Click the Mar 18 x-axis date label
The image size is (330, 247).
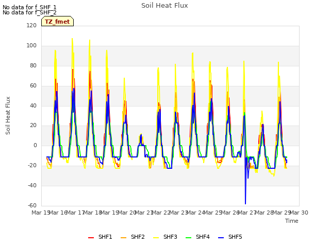point(93,213)
